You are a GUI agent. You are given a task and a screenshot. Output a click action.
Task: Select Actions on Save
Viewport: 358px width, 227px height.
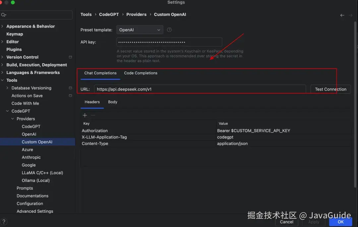[27, 96]
